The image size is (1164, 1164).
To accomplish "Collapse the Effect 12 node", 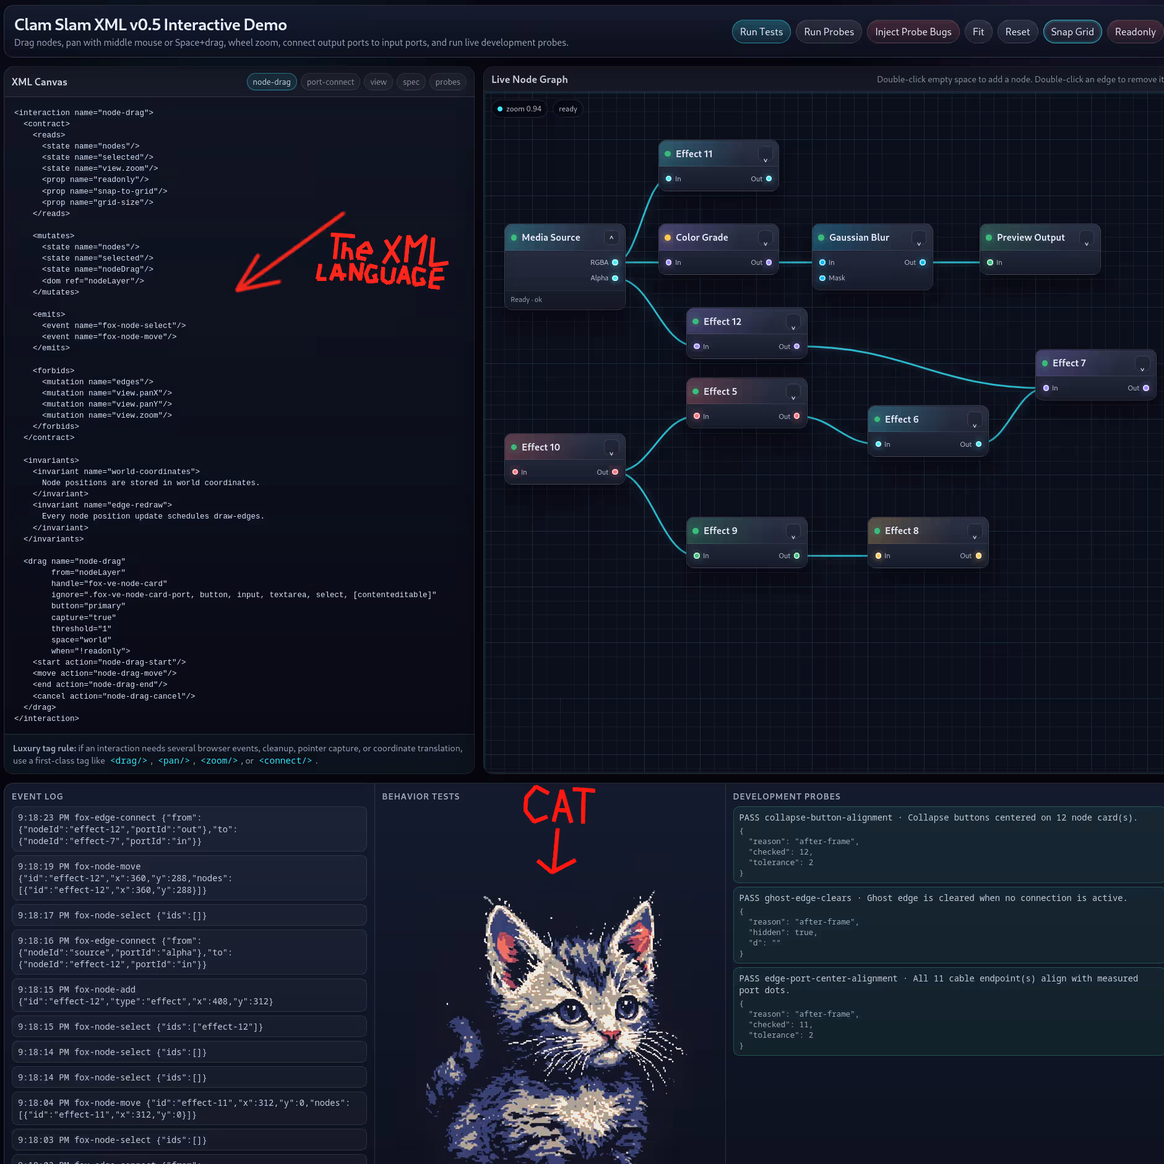I will [793, 322].
